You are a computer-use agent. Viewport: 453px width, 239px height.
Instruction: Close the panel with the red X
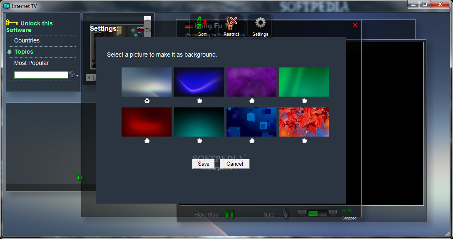355,25
